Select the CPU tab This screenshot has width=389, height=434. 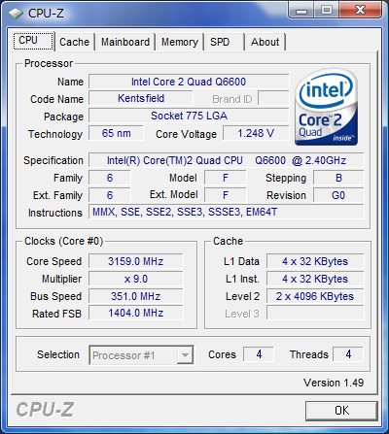tap(33, 41)
